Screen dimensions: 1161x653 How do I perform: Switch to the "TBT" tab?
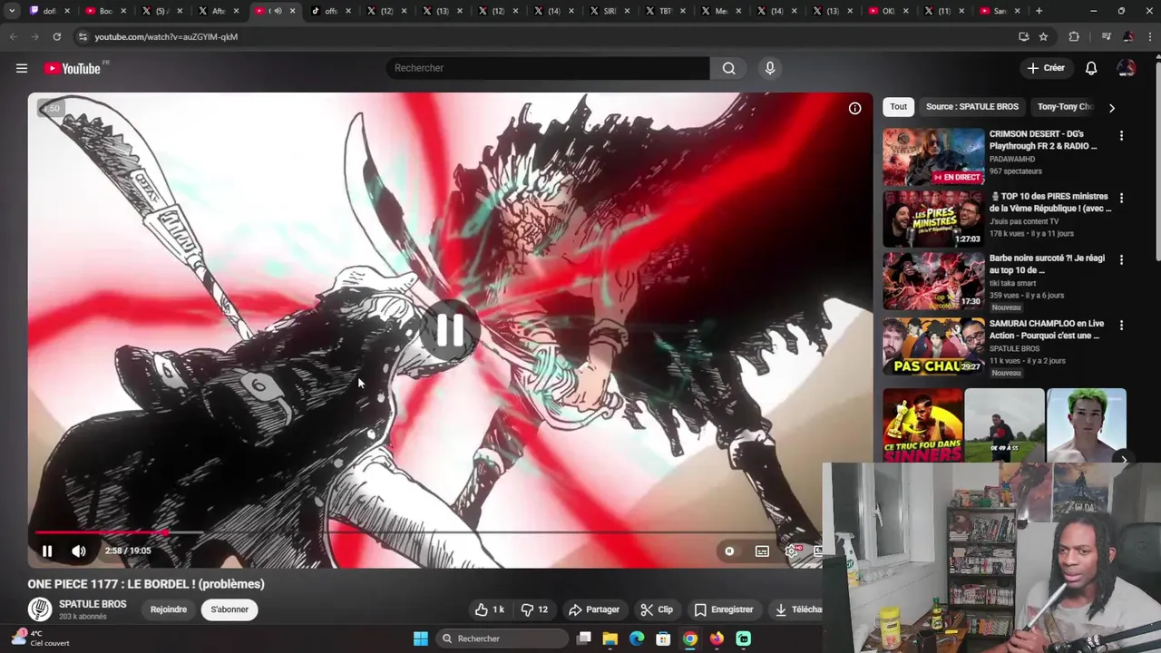(668, 11)
